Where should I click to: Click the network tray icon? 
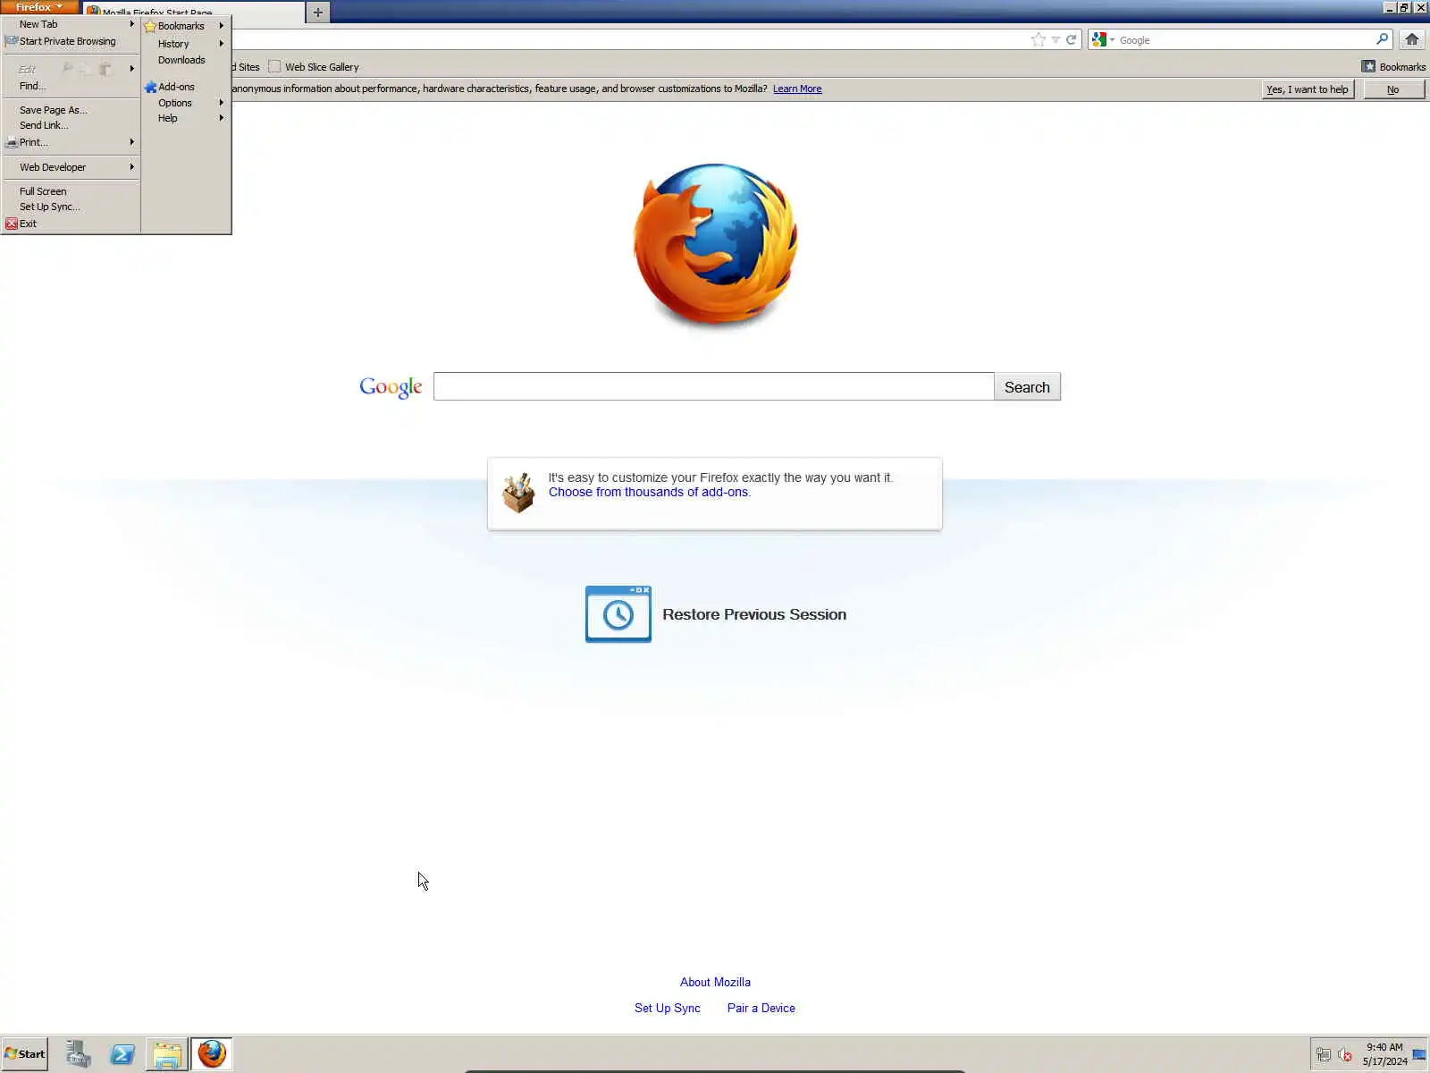click(x=1324, y=1054)
